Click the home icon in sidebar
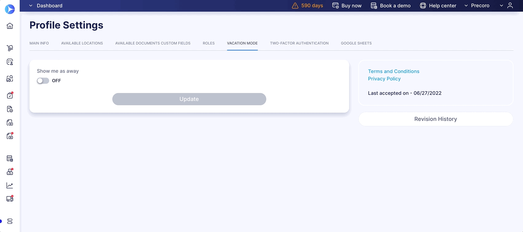Viewport: 523px width, 232px height. [x=10, y=26]
